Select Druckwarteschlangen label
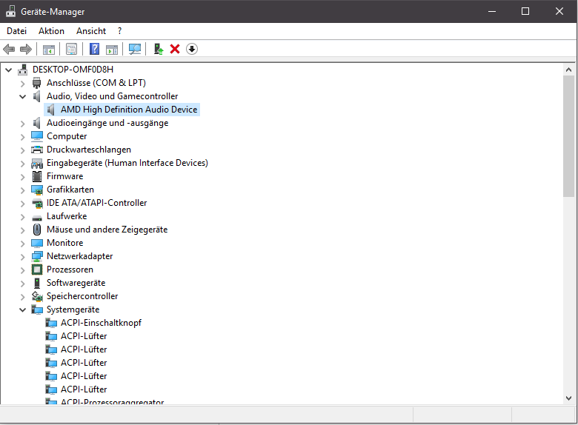 tap(89, 150)
